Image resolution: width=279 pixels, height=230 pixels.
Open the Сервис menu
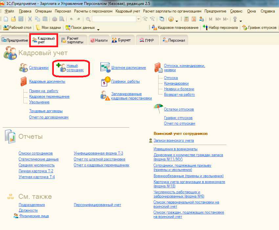pyautogui.click(x=236, y=11)
